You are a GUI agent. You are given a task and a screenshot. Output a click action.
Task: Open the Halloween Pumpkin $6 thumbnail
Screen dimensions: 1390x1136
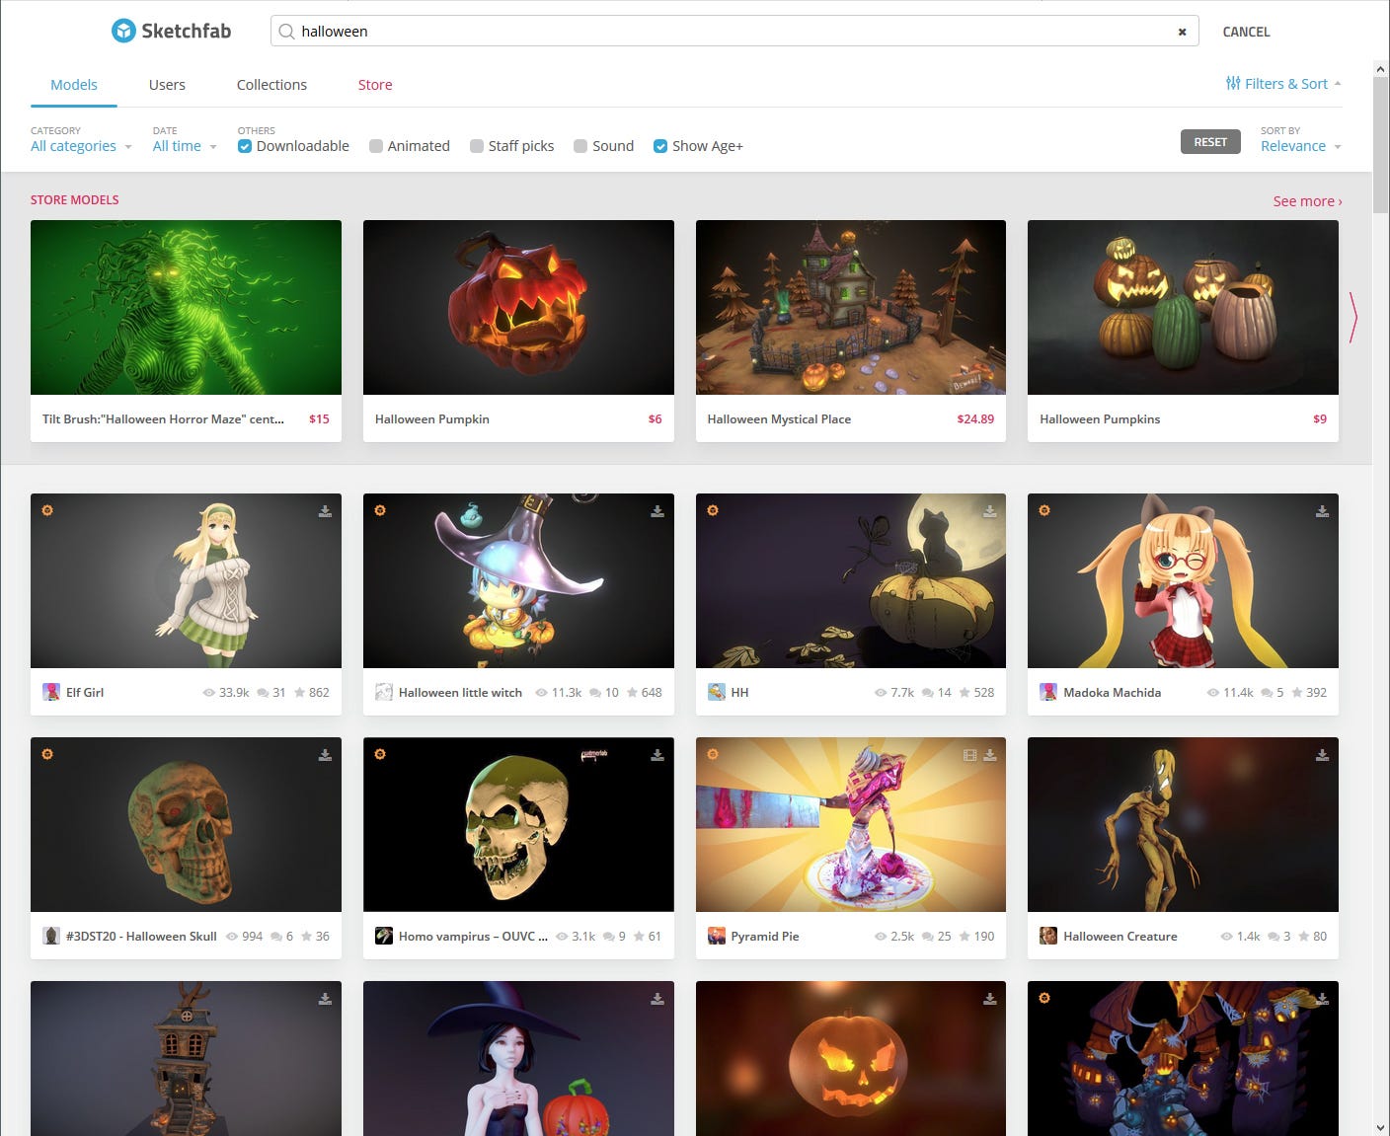pos(518,307)
